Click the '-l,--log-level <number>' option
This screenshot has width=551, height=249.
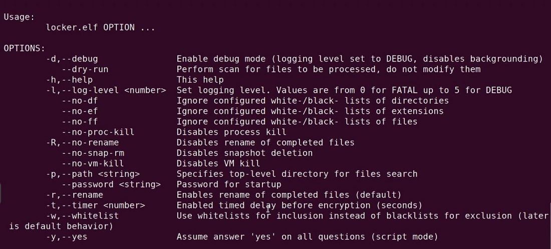(x=106, y=90)
